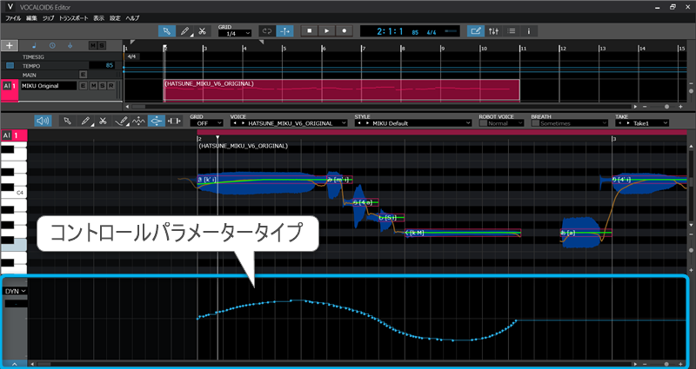The width and height of the screenshot is (696, 369).
Task: Open the TAKE Take1 dropdown
Action: pyautogui.click(x=642, y=123)
